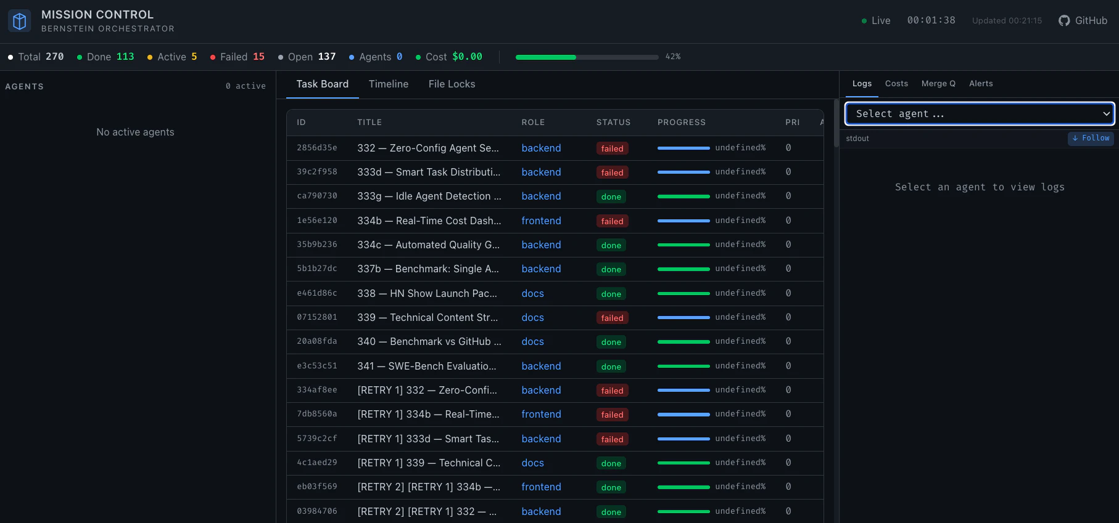Open the GitHub link in header

[x=1083, y=20]
